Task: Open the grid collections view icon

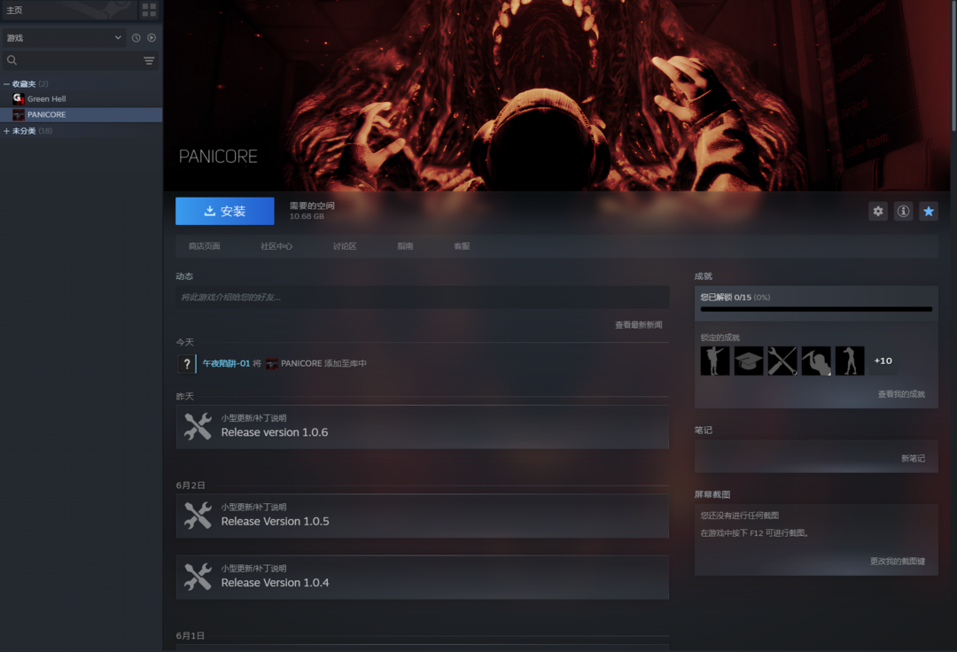Action: coord(149,10)
